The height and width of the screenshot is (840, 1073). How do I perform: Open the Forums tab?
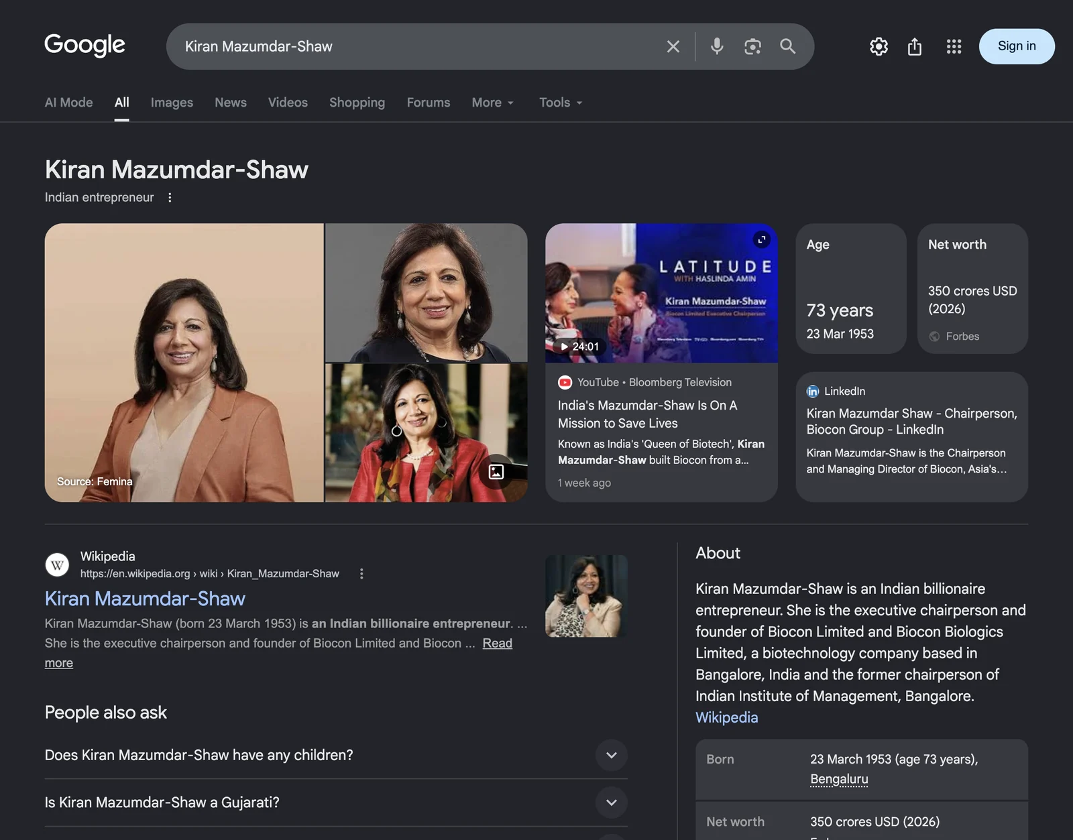click(x=429, y=103)
